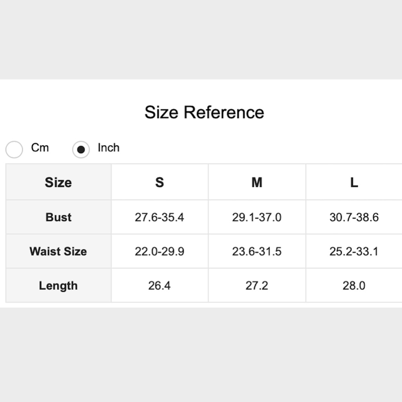Click waist value 25.2-33.1 for size L
This screenshot has width=402, height=402.
point(354,251)
